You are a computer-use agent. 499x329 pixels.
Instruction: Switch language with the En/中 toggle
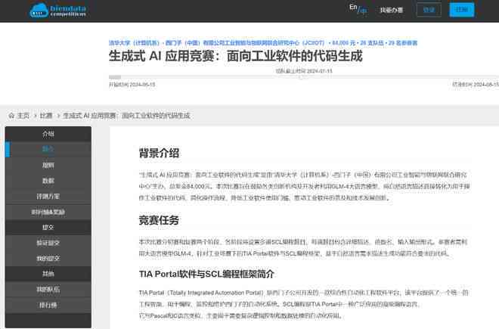click(x=358, y=9)
